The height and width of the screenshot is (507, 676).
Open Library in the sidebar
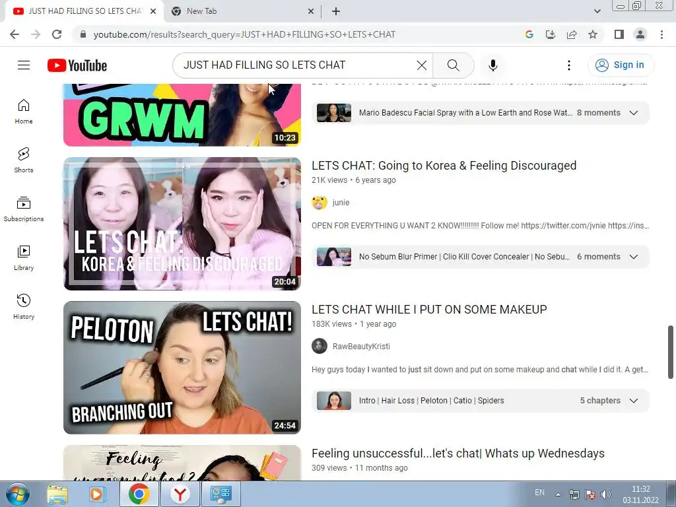pyautogui.click(x=24, y=258)
